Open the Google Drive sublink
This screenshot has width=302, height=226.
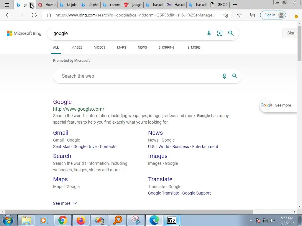point(85,147)
